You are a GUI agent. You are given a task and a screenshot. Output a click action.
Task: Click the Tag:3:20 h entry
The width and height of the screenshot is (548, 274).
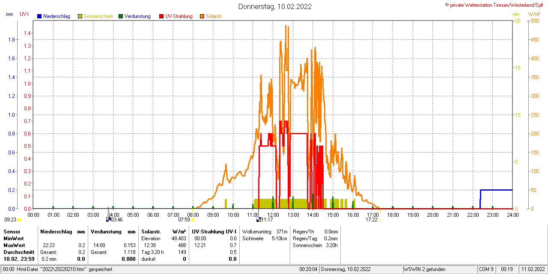pos(152,252)
